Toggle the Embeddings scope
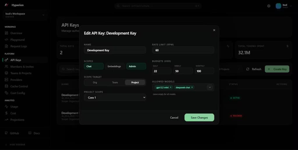The image size is (298, 150). click(114, 66)
